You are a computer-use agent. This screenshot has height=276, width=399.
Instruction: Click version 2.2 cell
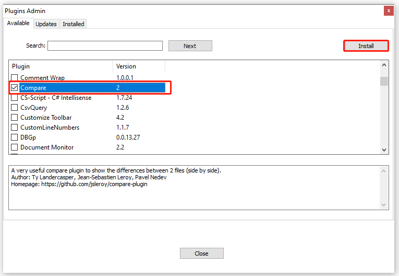[x=120, y=147]
